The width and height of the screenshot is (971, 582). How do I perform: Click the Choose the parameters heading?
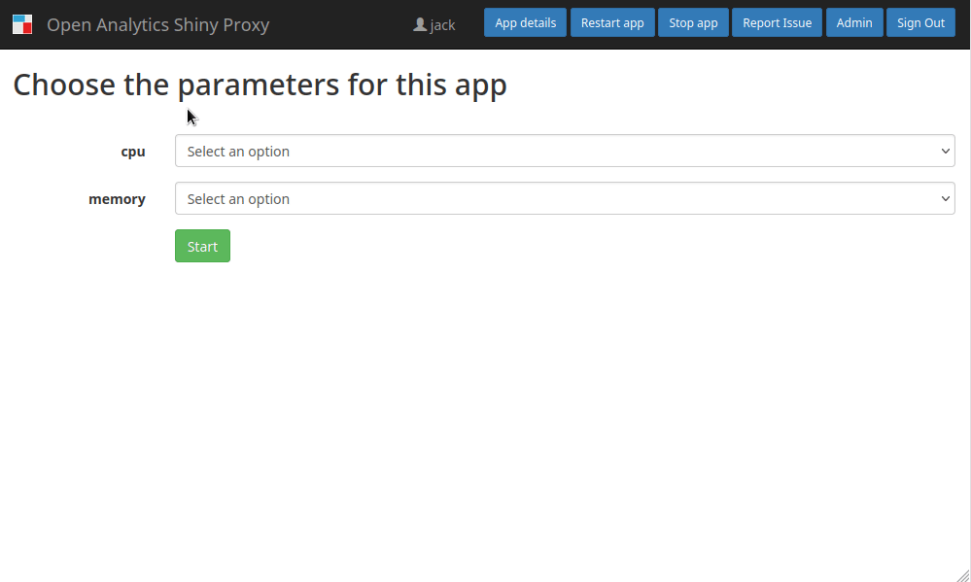coord(260,85)
